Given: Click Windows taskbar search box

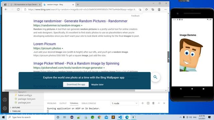Looking at the screenshot, I should [x=31, y=117].
